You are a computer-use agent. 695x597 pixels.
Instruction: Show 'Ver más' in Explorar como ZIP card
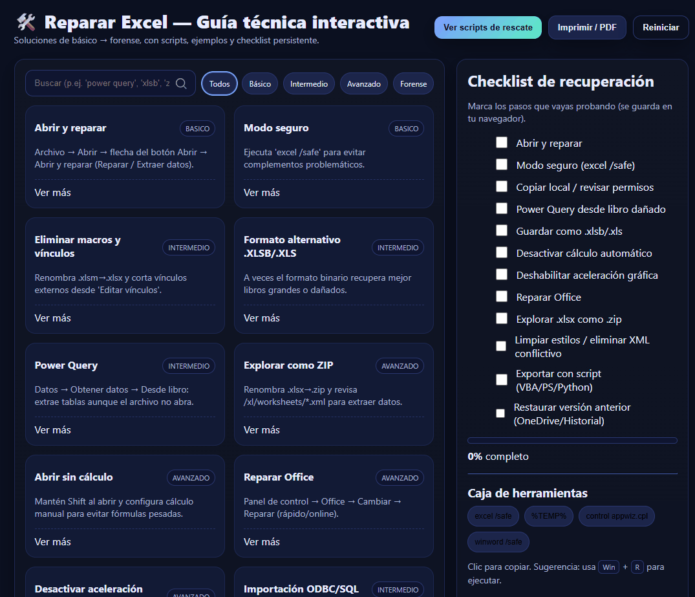click(x=261, y=429)
